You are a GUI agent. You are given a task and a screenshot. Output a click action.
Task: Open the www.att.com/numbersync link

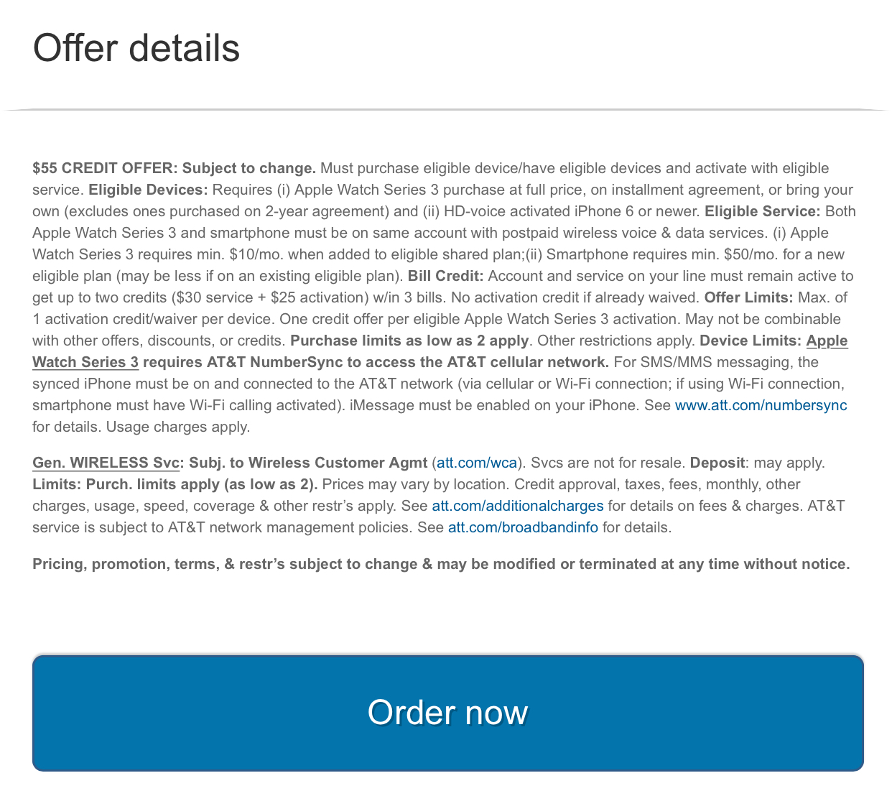(x=761, y=405)
